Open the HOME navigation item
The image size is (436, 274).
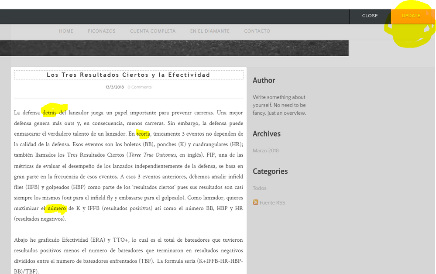66,31
